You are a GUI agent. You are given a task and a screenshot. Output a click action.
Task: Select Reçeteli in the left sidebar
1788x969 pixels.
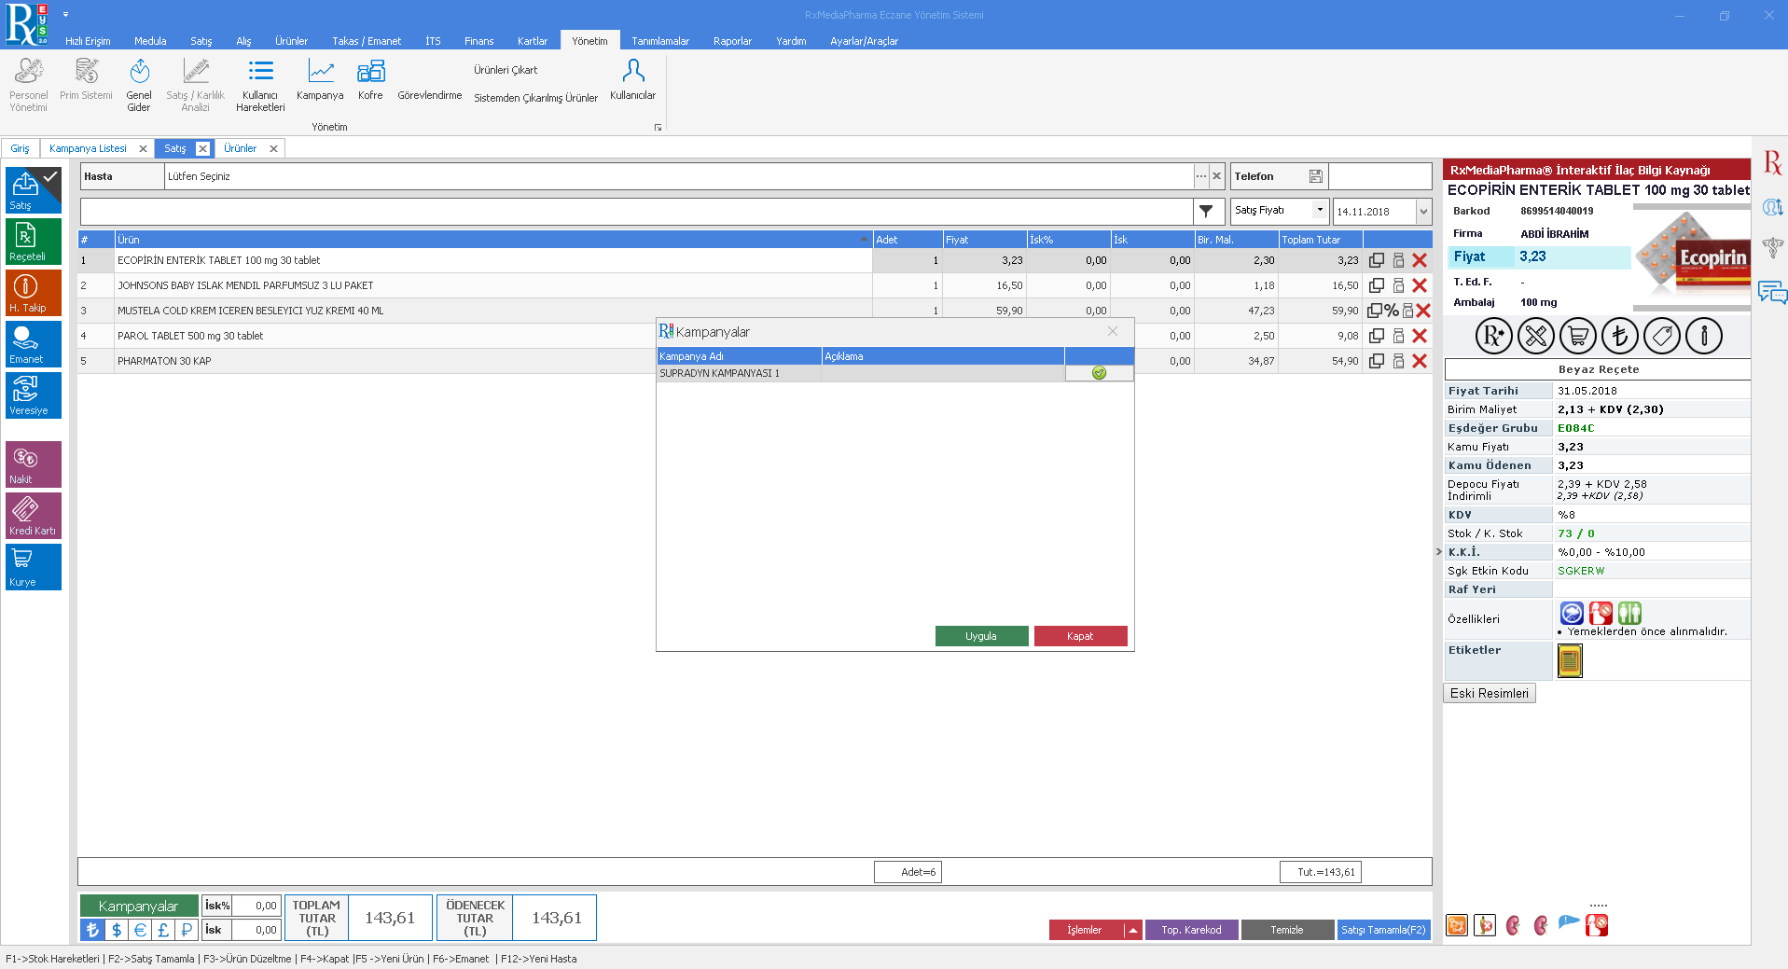[33, 242]
